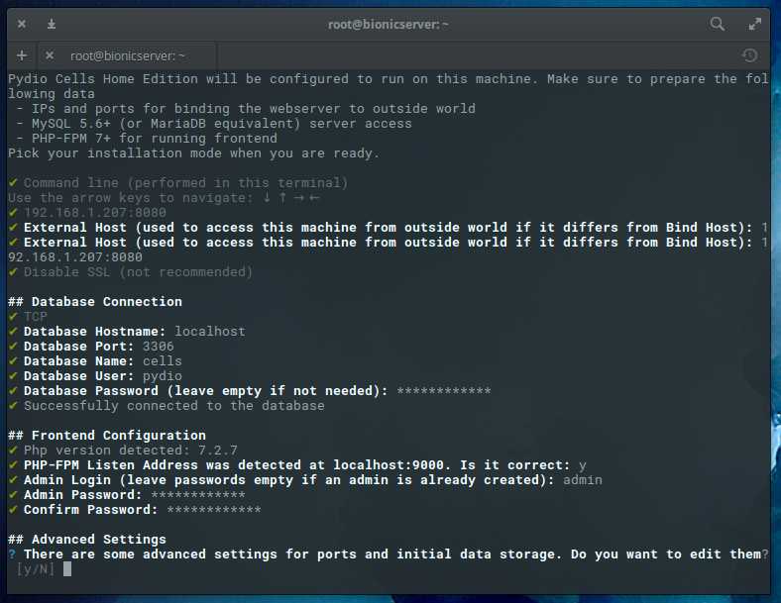Click the '## Database Connection' heading

(x=95, y=301)
